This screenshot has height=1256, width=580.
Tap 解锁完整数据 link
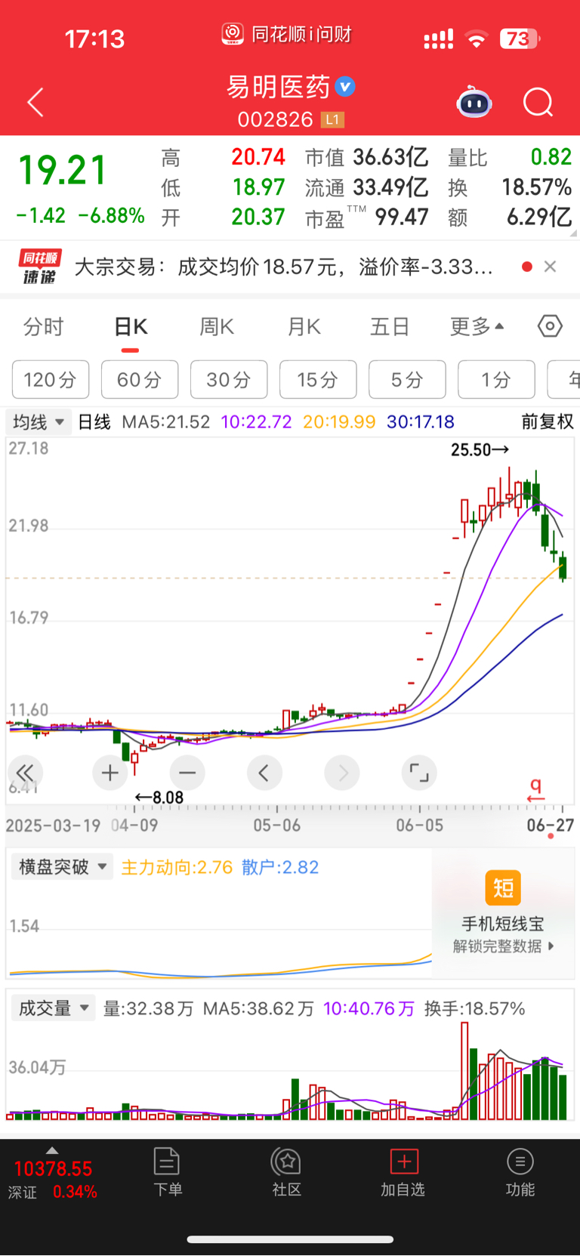(503, 946)
